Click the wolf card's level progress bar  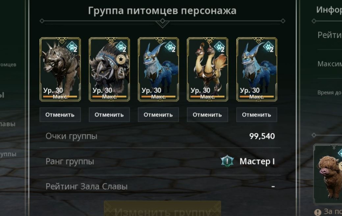pyautogui.click(x=60, y=96)
